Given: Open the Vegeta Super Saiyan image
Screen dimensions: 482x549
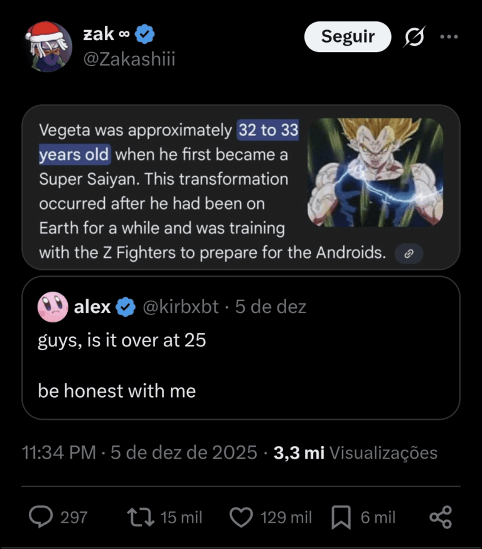Looking at the screenshot, I should (375, 172).
